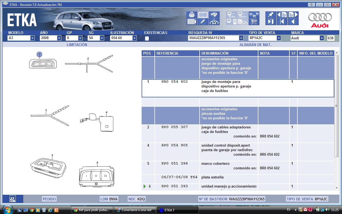Go to the next page icon
Screen dimensions: 342x214
[293, 15]
